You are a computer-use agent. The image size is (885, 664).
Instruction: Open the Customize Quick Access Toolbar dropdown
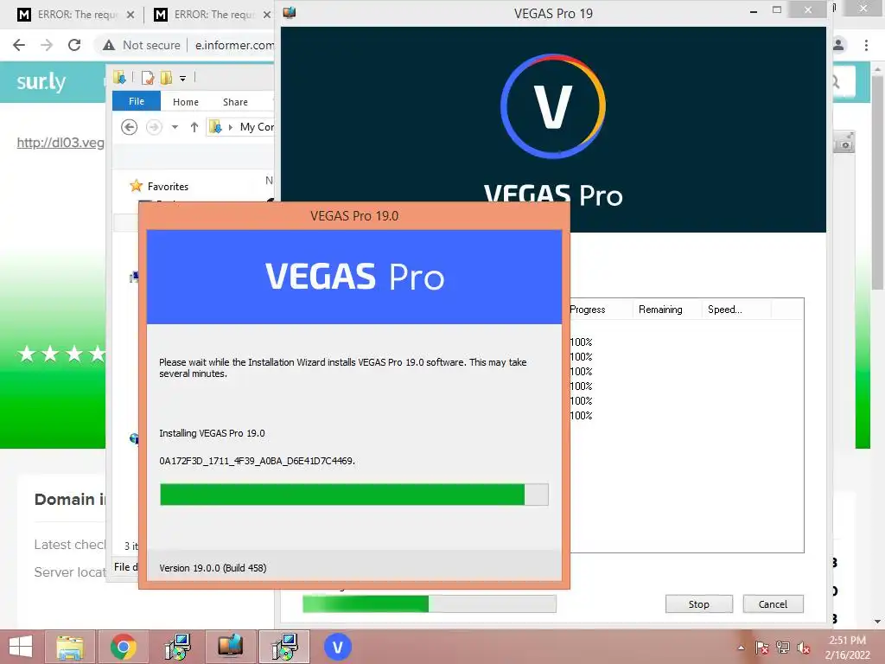click(183, 78)
